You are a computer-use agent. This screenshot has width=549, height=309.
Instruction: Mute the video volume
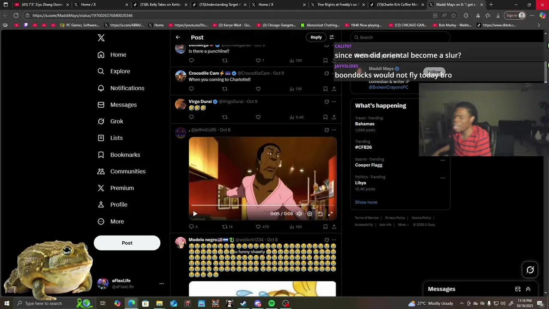coord(299,214)
